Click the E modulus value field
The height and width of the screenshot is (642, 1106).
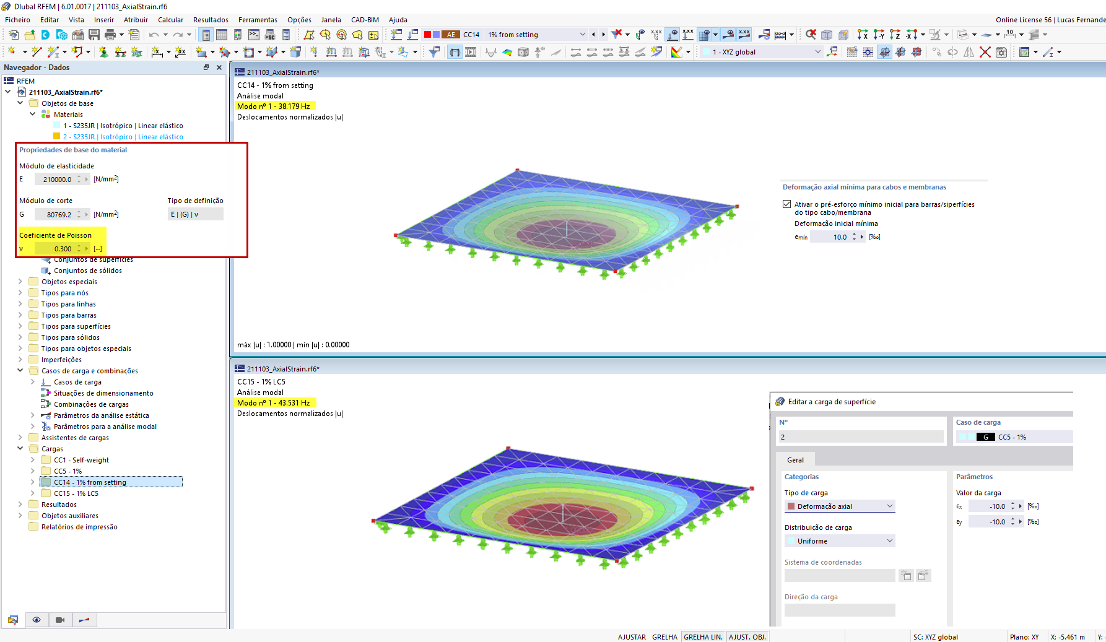click(x=54, y=180)
